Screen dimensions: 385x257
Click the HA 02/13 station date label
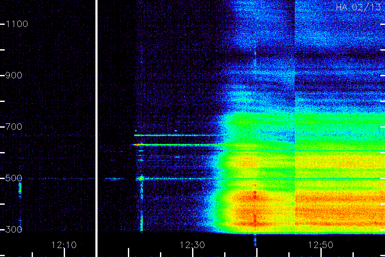coord(358,7)
